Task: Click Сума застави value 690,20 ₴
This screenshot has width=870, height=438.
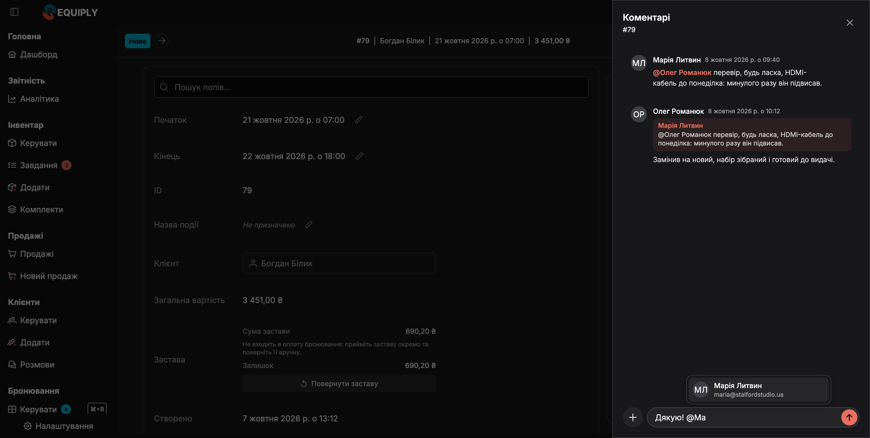Action: pyautogui.click(x=420, y=331)
